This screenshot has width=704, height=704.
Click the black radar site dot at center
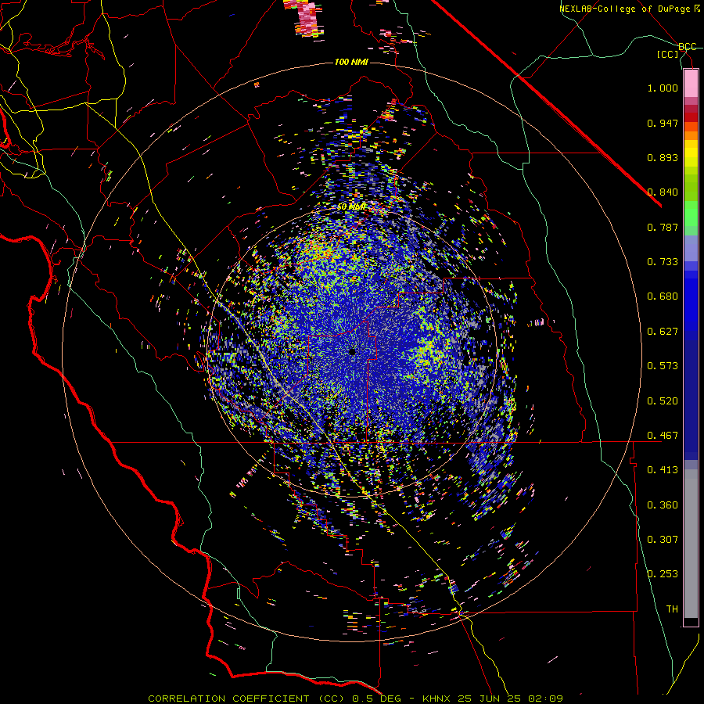point(353,352)
